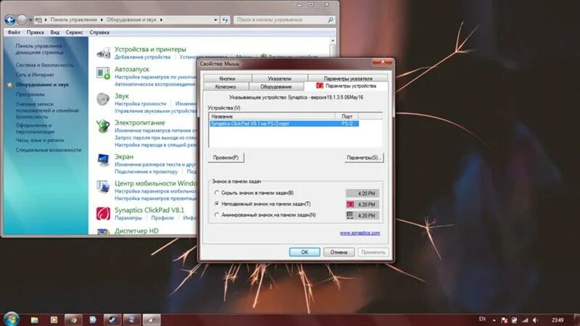Switch to the Оборудование tab

tap(276, 86)
